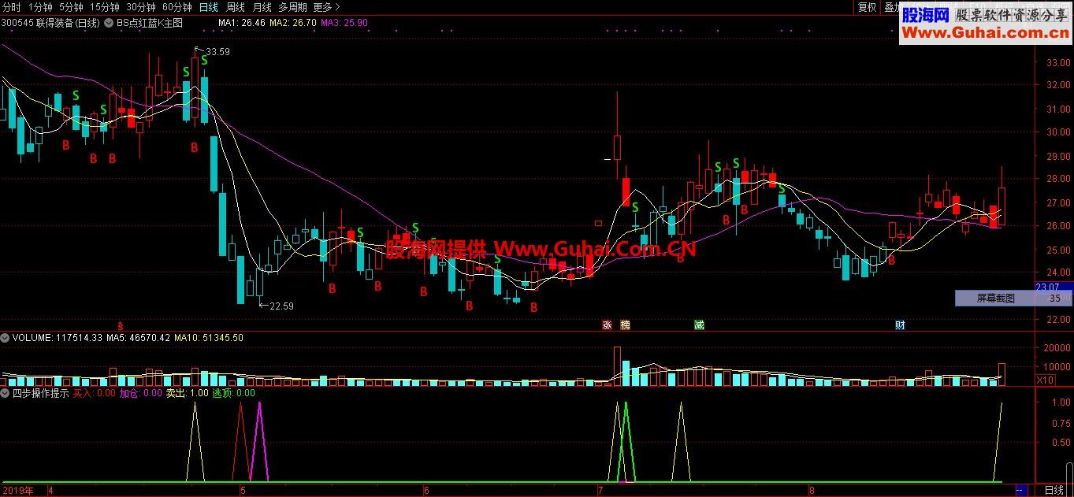Click month 5 on the time axis

pyautogui.click(x=243, y=490)
